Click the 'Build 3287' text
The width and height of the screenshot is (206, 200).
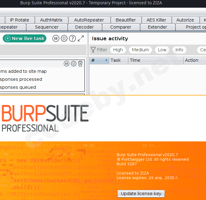tap(127, 164)
